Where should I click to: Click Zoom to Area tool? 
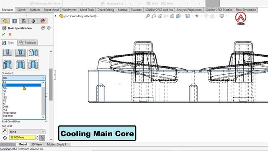point(154,16)
